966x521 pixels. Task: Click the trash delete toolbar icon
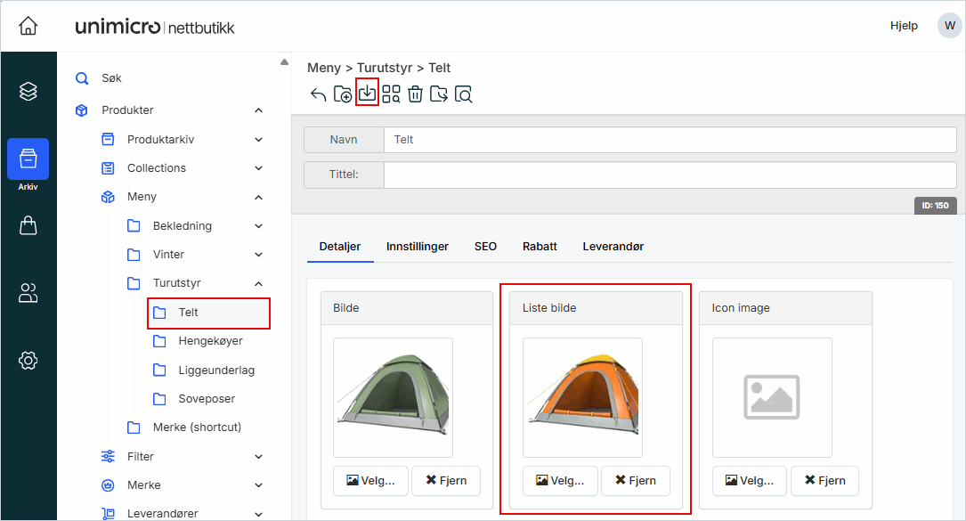(x=415, y=94)
